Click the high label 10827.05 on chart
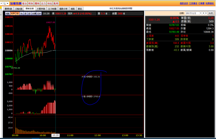Image resolution: width=216 pixels, height=139 pixels. (50, 23)
